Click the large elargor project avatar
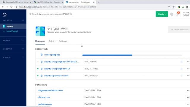Image resolution: width=190 pixels, height=107 pixels. [40, 31]
